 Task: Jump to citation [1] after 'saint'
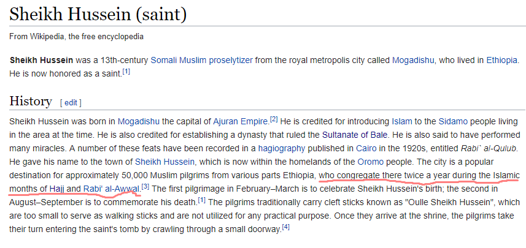click(126, 72)
